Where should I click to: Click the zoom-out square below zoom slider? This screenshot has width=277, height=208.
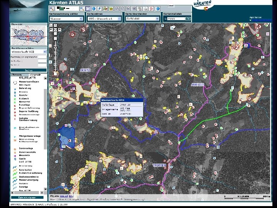click(x=55, y=74)
